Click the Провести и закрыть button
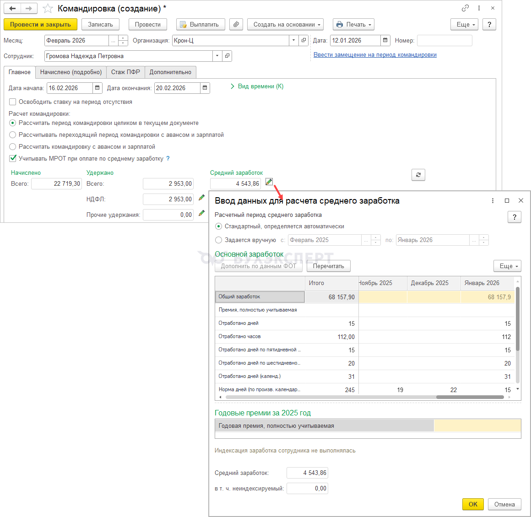Screen dimensions: 531x517 click(40, 25)
